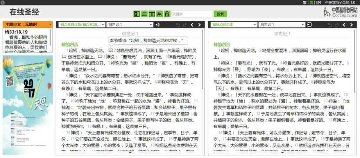Click the speaker audio icon in the left panel
This screenshot has height=158, width=360.
[158, 25]
